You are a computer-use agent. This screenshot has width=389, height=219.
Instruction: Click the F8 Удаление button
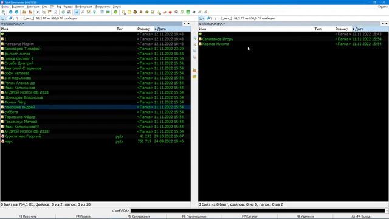click(305, 217)
